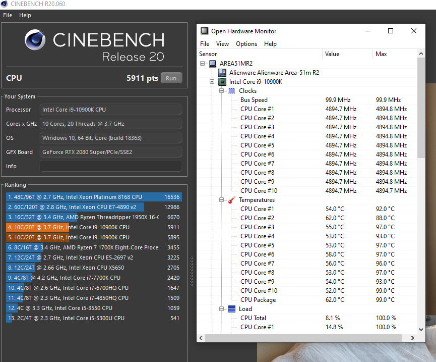Open Hardware Monitor Options menu
The image size is (436, 362).
coord(246,44)
